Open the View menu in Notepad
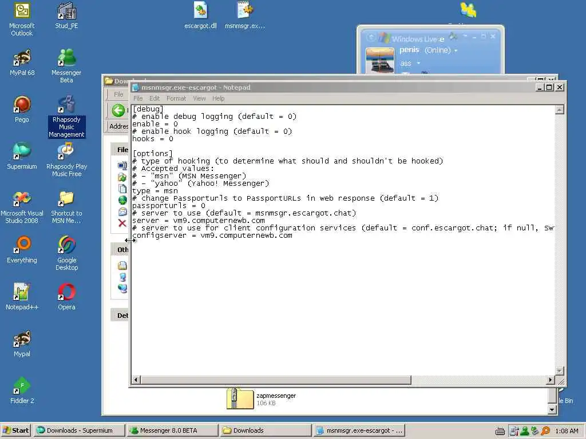This screenshot has width=586, height=439. (199, 98)
